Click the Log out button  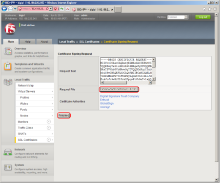click(203, 17)
